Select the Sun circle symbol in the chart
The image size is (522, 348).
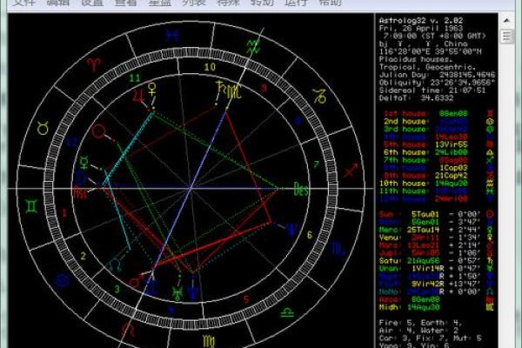pos(99,131)
